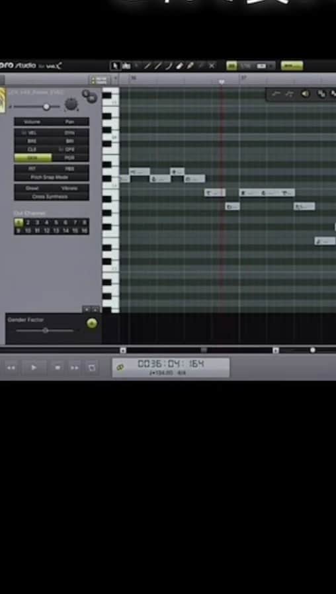This screenshot has height=594, width=336.
Task: Select the Volume parameter
Action: pyautogui.click(x=32, y=122)
